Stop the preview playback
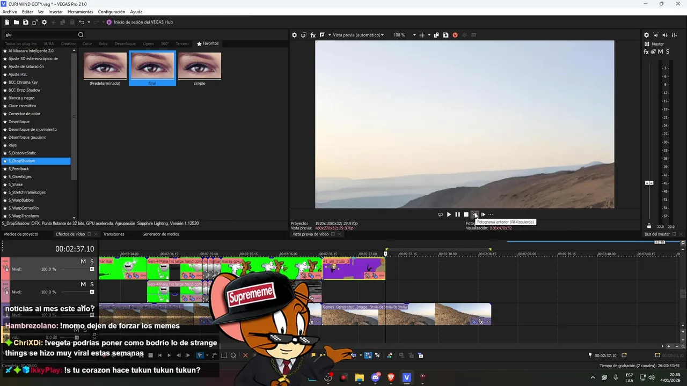This screenshot has width=687, height=386. pos(466,214)
